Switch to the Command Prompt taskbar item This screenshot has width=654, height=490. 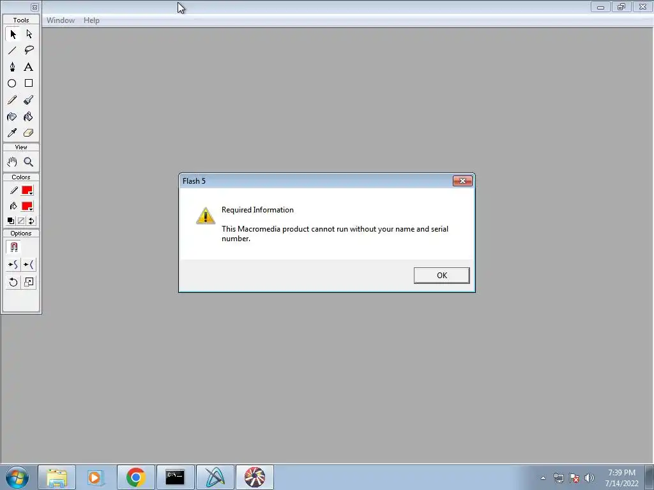coord(175,477)
